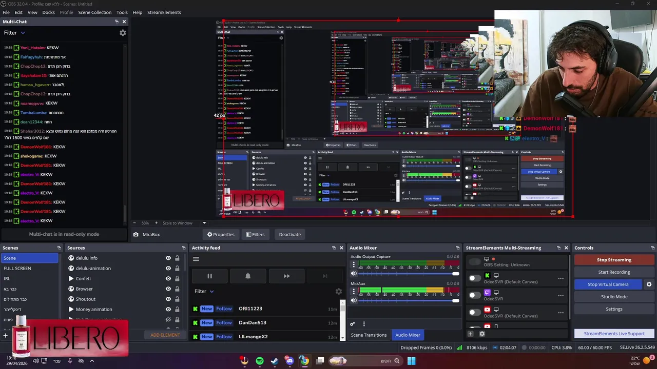Skip current alert with fast-forward button
The height and width of the screenshot is (369, 657).
(286, 276)
